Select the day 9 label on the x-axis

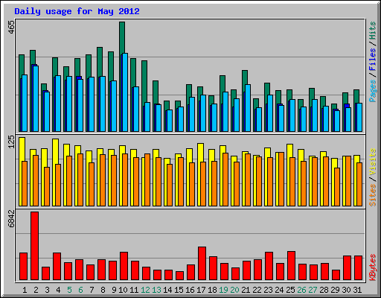[114, 290]
